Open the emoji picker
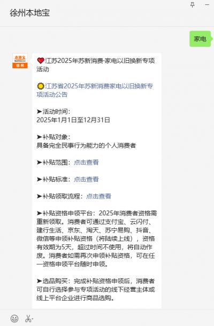The width and height of the screenshot is (214, 326). (14, 318)
